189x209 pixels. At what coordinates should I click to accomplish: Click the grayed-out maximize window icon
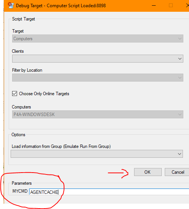171,5
